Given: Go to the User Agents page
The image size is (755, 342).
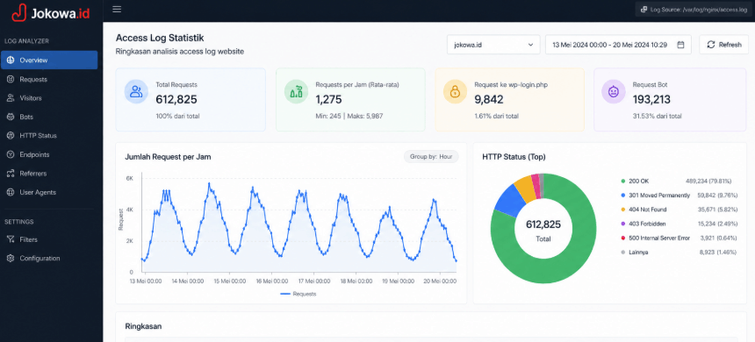Looking at the screenshot, I should 49,192.
